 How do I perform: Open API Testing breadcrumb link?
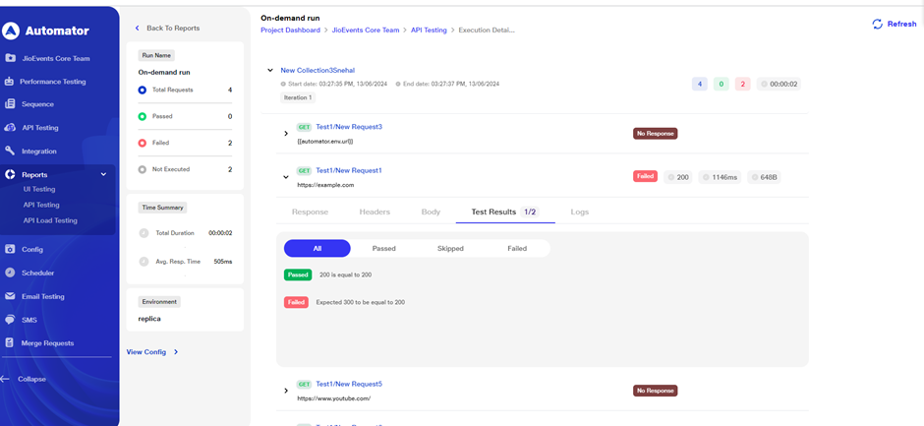(x=429, y=30)
